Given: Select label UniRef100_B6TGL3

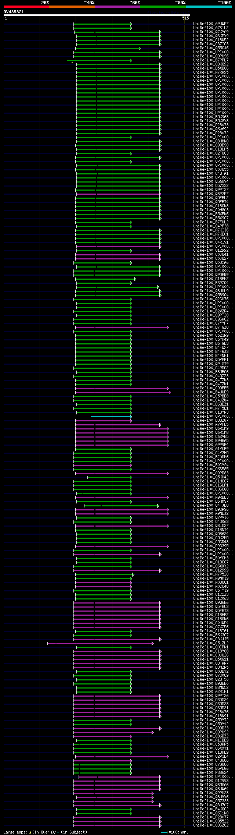Looking at the screenshot, I should pos(211,344).
